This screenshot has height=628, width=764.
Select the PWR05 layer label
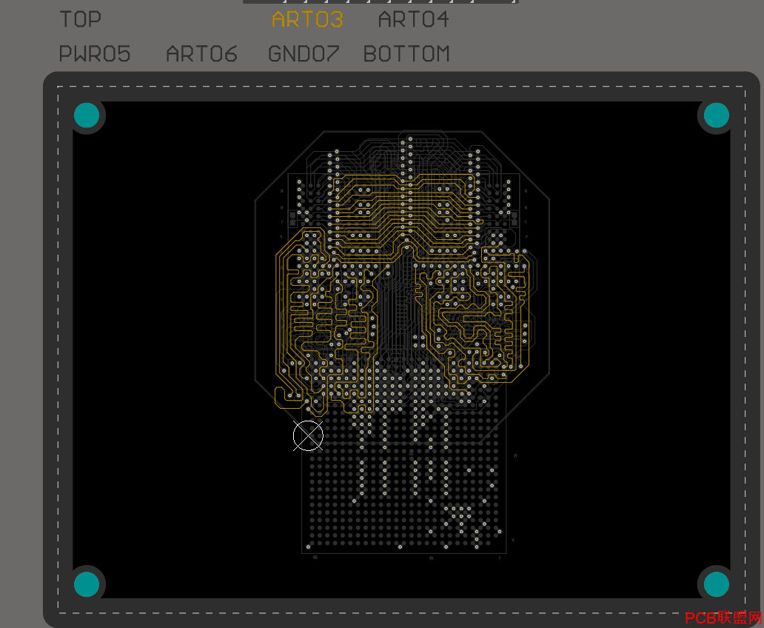click(95, 53)
